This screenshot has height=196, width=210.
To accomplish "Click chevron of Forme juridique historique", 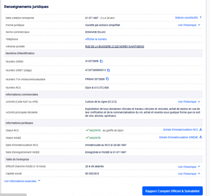I will [x=199, y=25].
